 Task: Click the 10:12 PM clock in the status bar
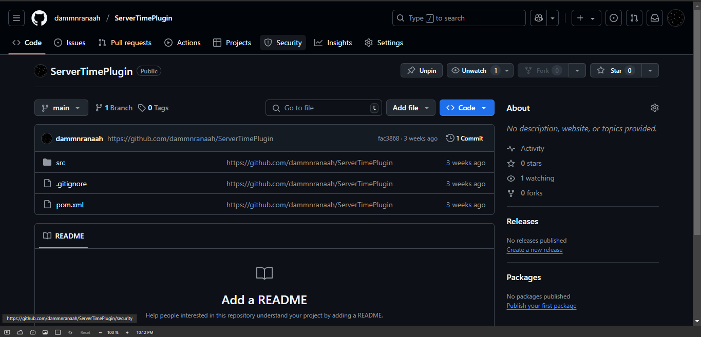tap(145, 332)
